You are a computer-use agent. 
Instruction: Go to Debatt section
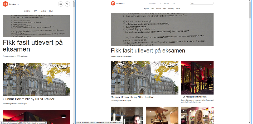tap(178, 9)
